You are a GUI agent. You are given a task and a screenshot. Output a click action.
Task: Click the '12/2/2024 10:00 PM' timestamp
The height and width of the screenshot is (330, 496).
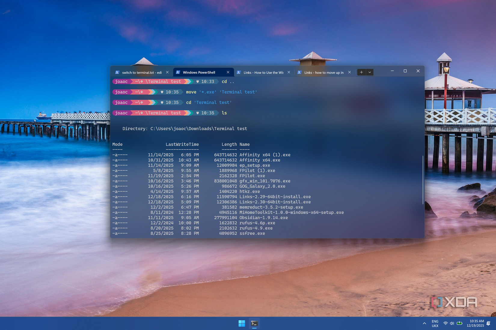click(175, 223)
